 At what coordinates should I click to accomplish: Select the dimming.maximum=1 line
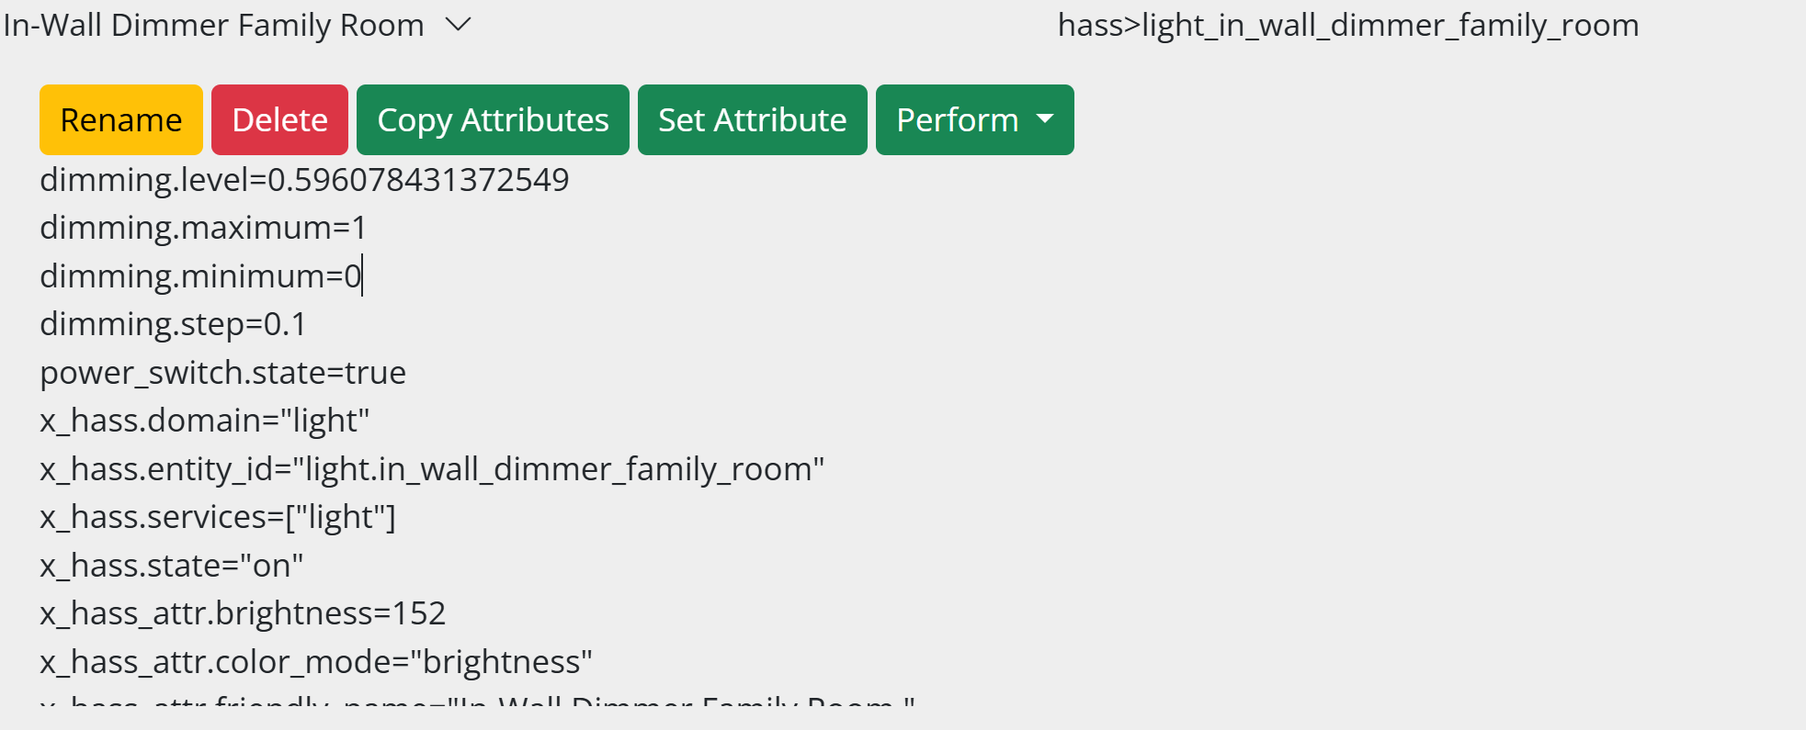click(x=203, y=228)
